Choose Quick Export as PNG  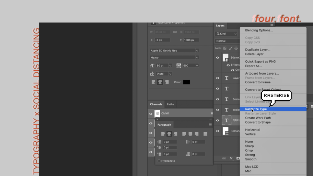click(x=260, y=62)
